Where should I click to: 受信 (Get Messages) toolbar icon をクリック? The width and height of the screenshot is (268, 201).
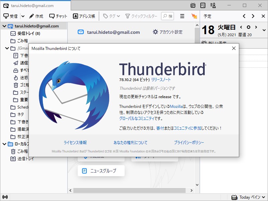click(10, 16)
